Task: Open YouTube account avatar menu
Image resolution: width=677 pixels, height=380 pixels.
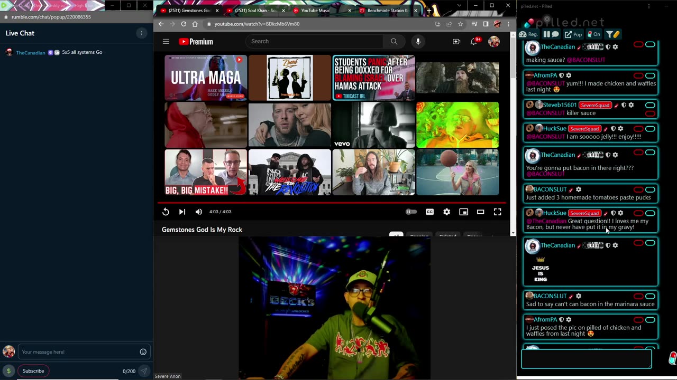Action: click(494, 42)
